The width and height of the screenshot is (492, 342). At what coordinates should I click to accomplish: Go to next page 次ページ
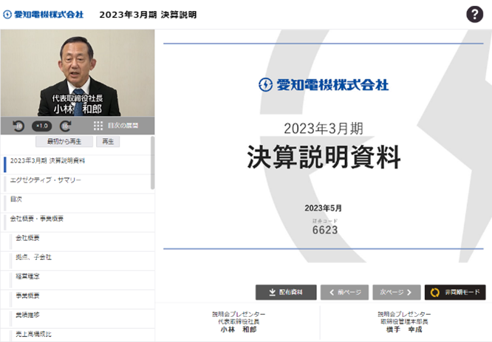coord(397,293)
